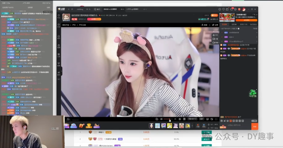Close the ad banner in right panel
Screen dimensions: 283x148
click(257, 15)
